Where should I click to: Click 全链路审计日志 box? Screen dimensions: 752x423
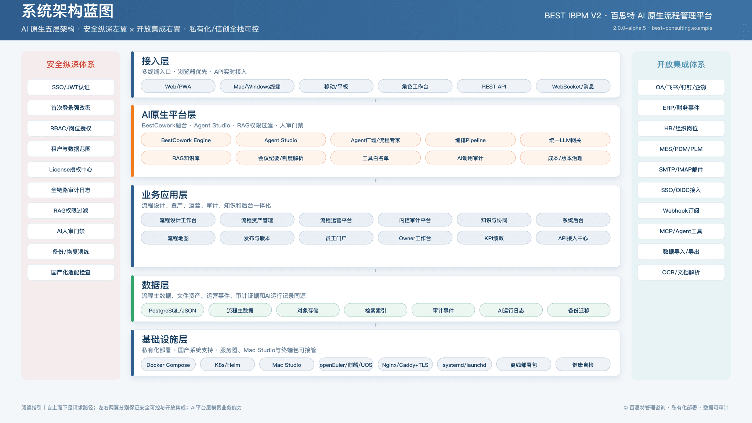71,190
